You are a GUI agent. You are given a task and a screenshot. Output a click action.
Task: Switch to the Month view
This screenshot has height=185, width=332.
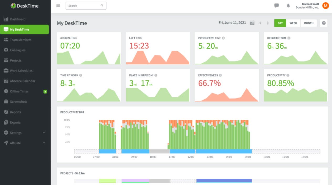308,23
